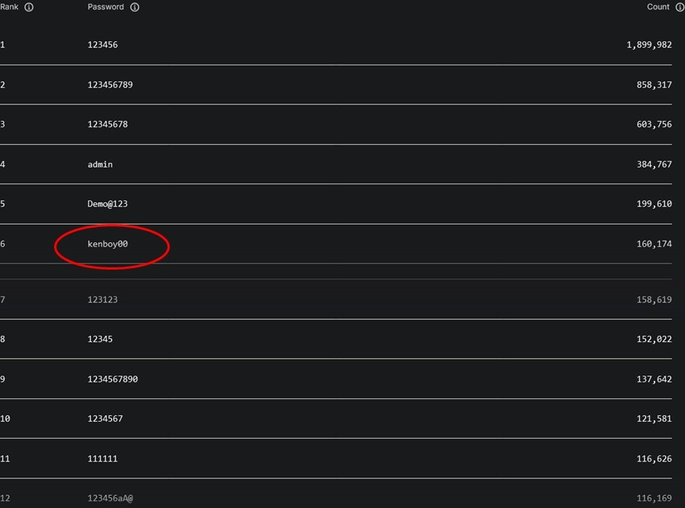The image size is (685, 508).
Task: Select the rank 1 password 123456
Action: 103,45
